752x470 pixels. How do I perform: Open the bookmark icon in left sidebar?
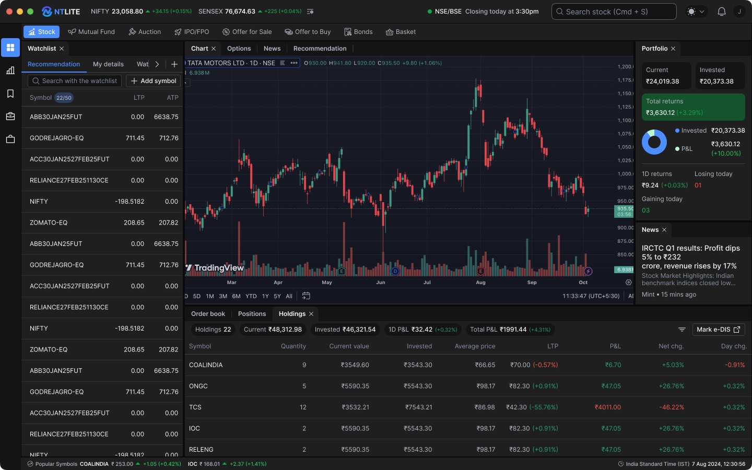10,93
